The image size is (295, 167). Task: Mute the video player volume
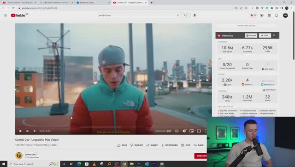(x=35, y=131)
